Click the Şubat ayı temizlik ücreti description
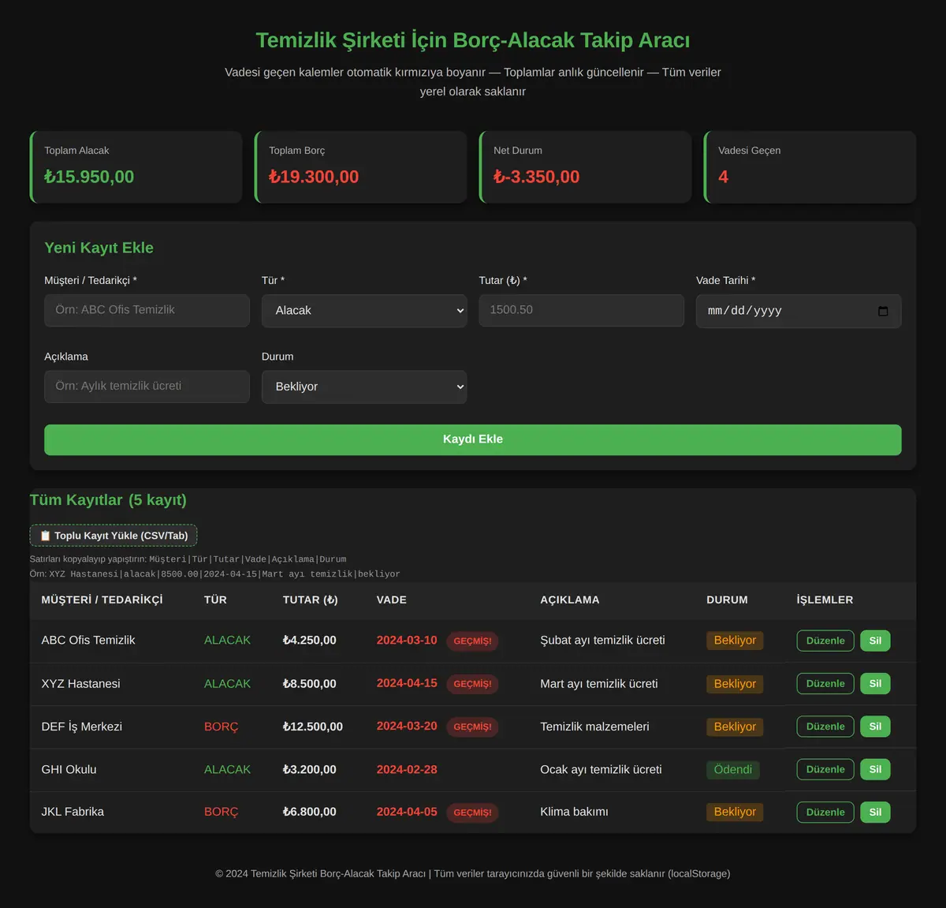Screen dimensions: 946x908 click(602, 641)
